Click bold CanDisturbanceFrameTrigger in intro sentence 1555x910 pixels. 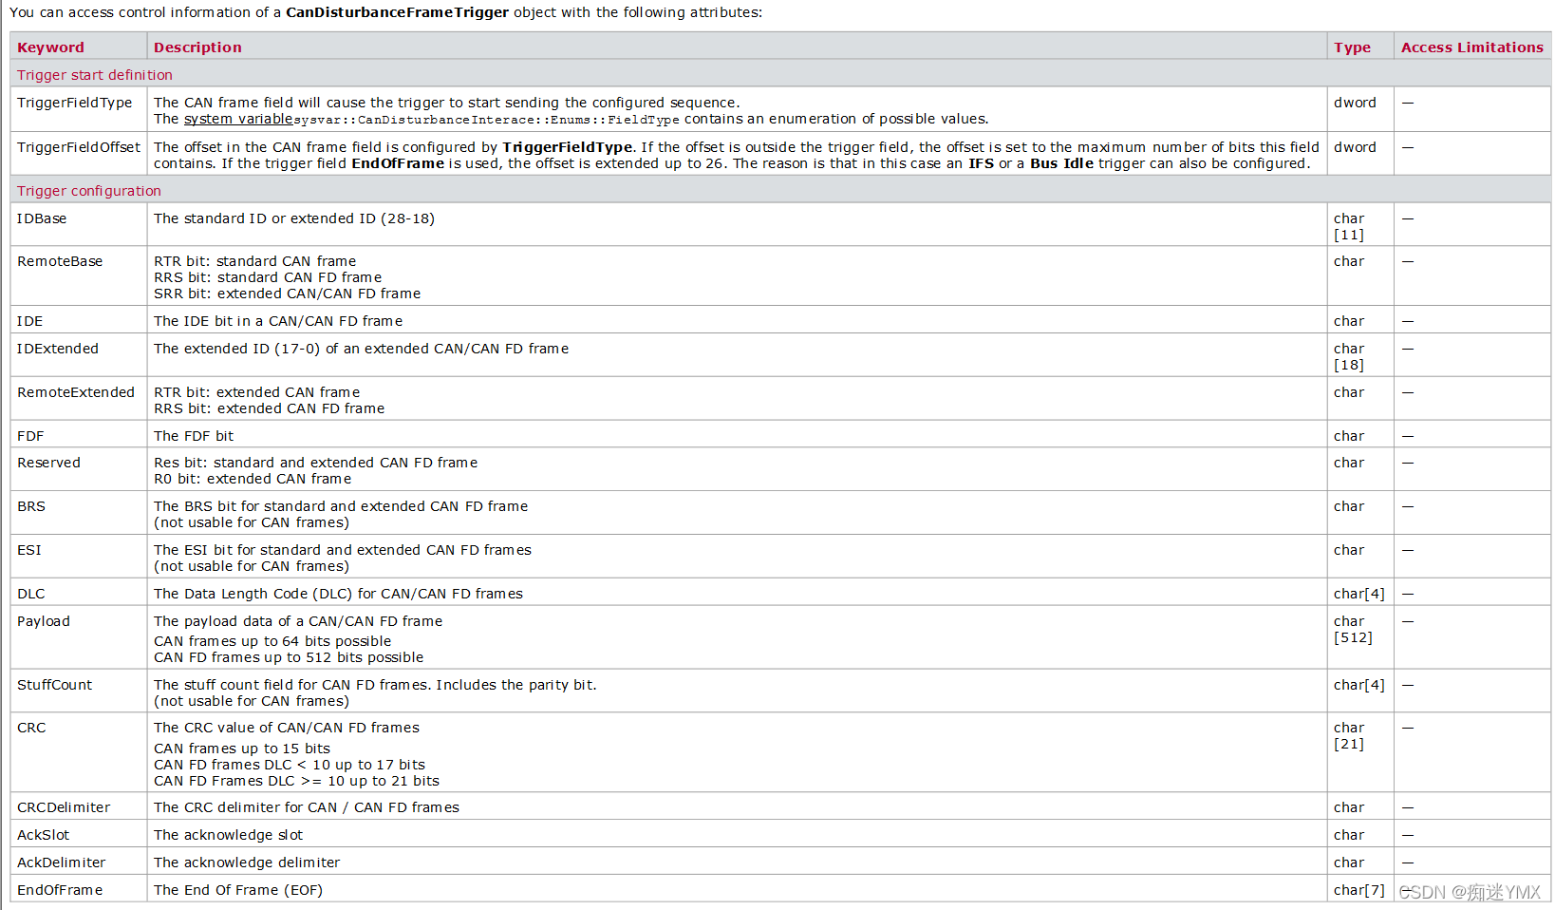click(398, 12)
